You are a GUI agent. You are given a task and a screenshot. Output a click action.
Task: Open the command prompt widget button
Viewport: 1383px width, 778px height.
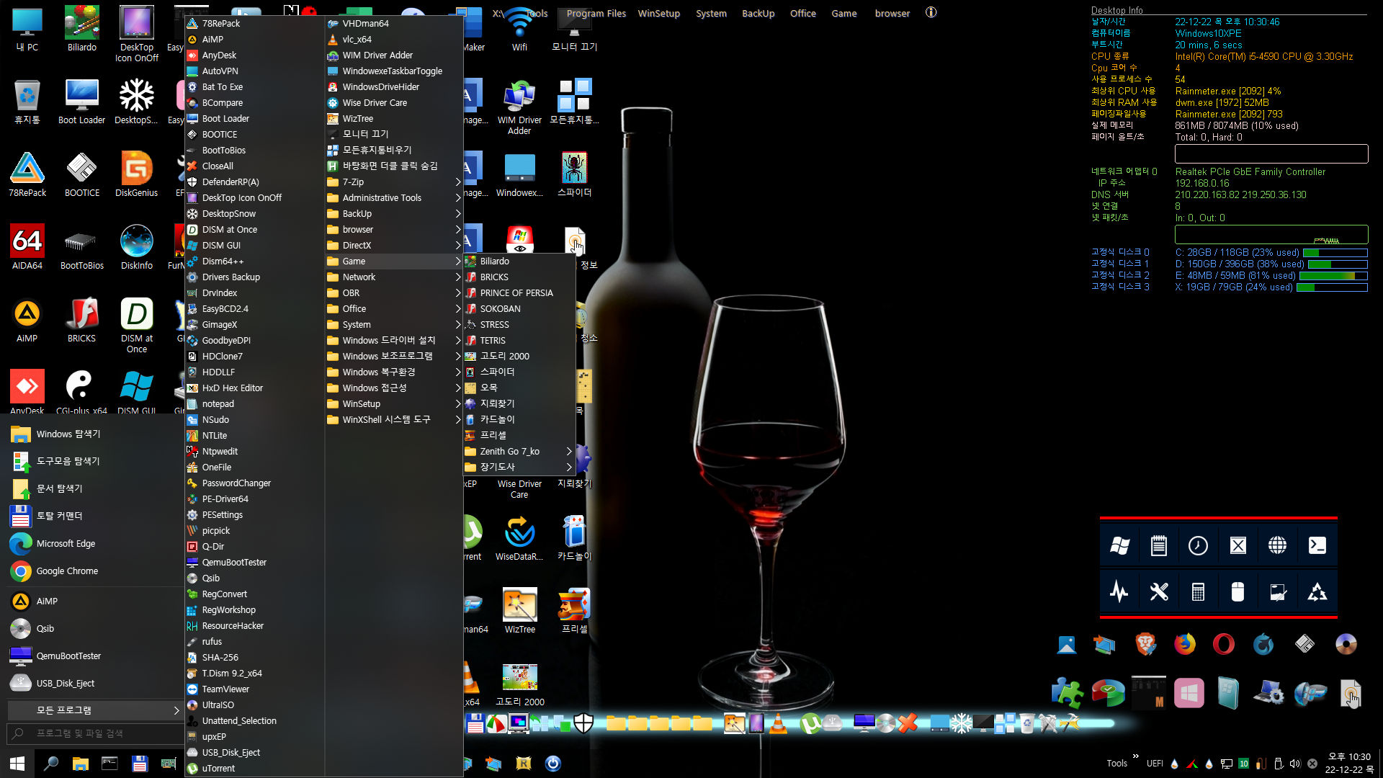pos(1317,545)
